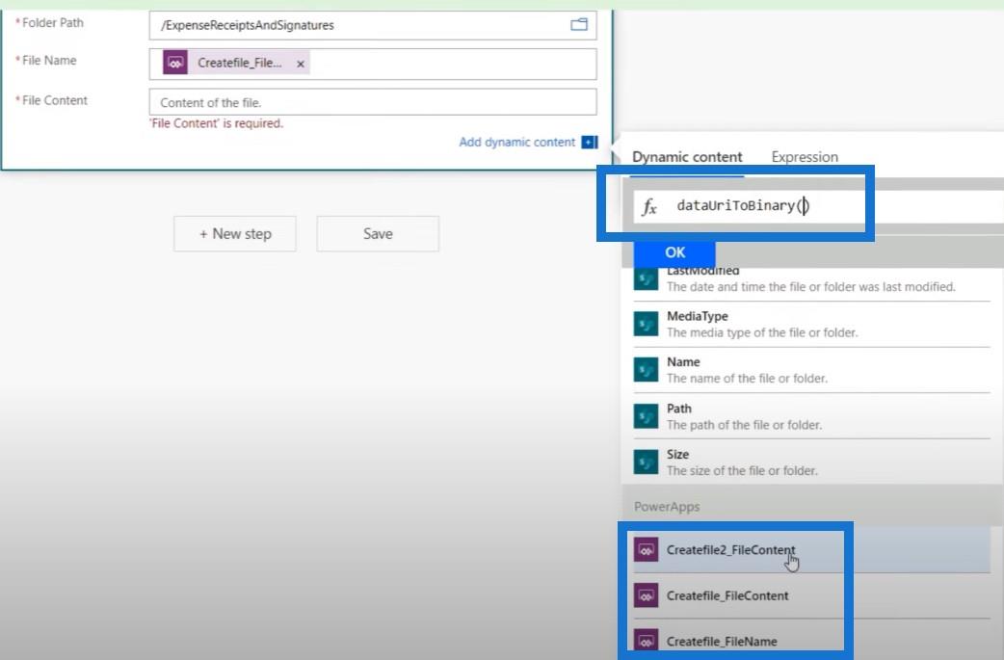Click the fx function icon
This screenshot has height=660, width=1004.
[x=649, y=206]
